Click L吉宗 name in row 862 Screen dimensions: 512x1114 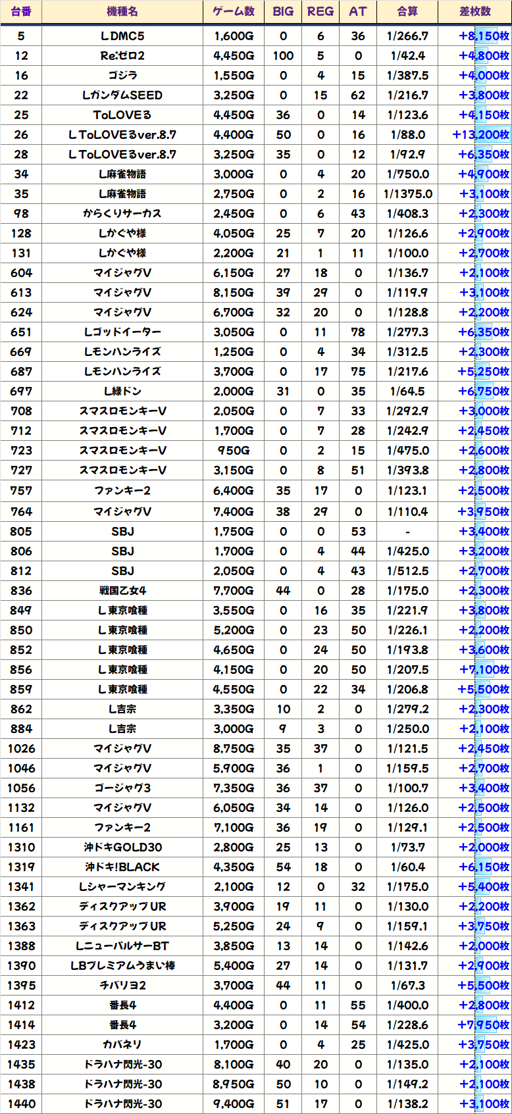pyautogui.click(x=122, y=709)
